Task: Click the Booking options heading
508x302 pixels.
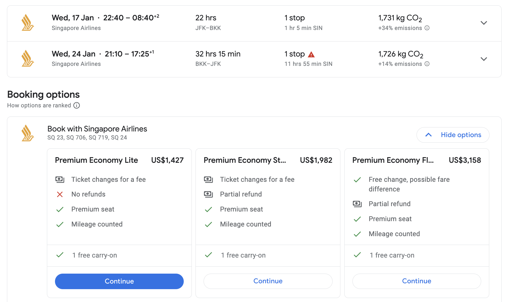Action: pyautogui.click(x=43, y=95)
